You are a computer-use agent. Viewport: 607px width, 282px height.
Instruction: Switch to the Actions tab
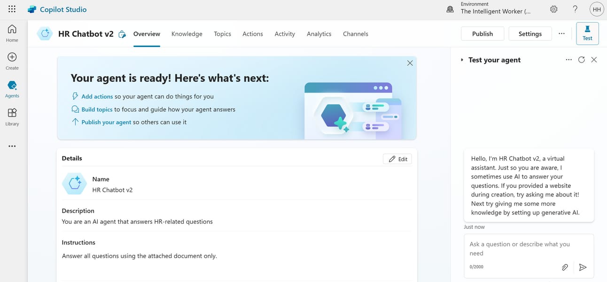tap(253, 34)
